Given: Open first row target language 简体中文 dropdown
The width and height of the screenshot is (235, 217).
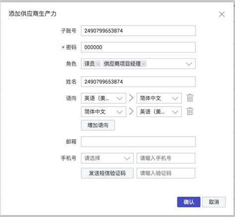Looking at the screenshot, I should coord(159,98).
